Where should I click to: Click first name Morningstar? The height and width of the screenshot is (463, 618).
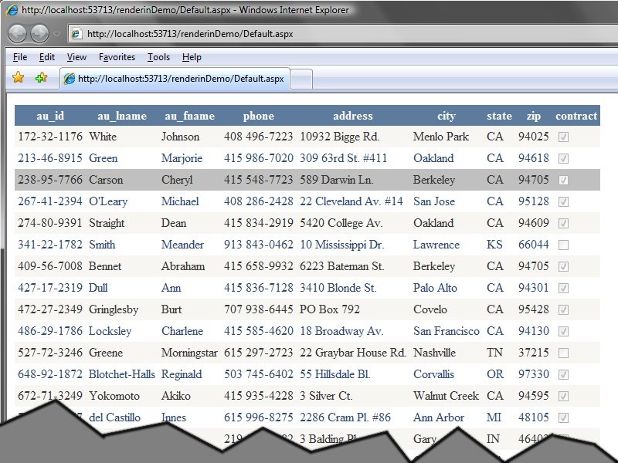tap(189, 353)
